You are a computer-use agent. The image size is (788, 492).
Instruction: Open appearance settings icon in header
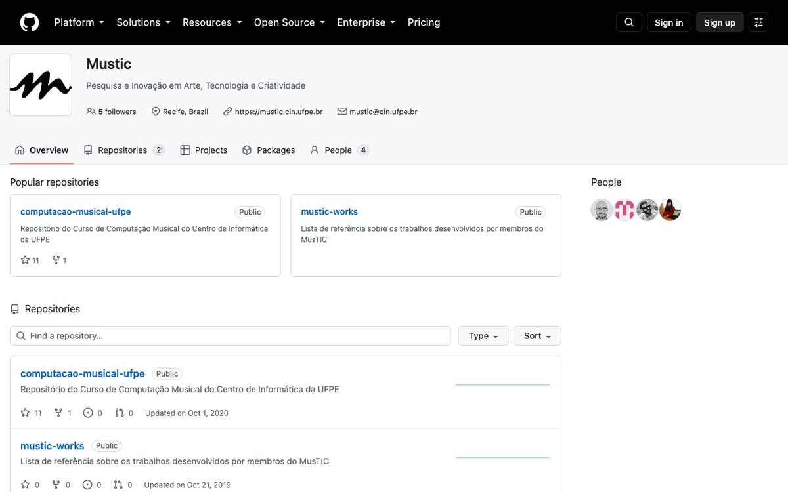(x=758, y=22)
